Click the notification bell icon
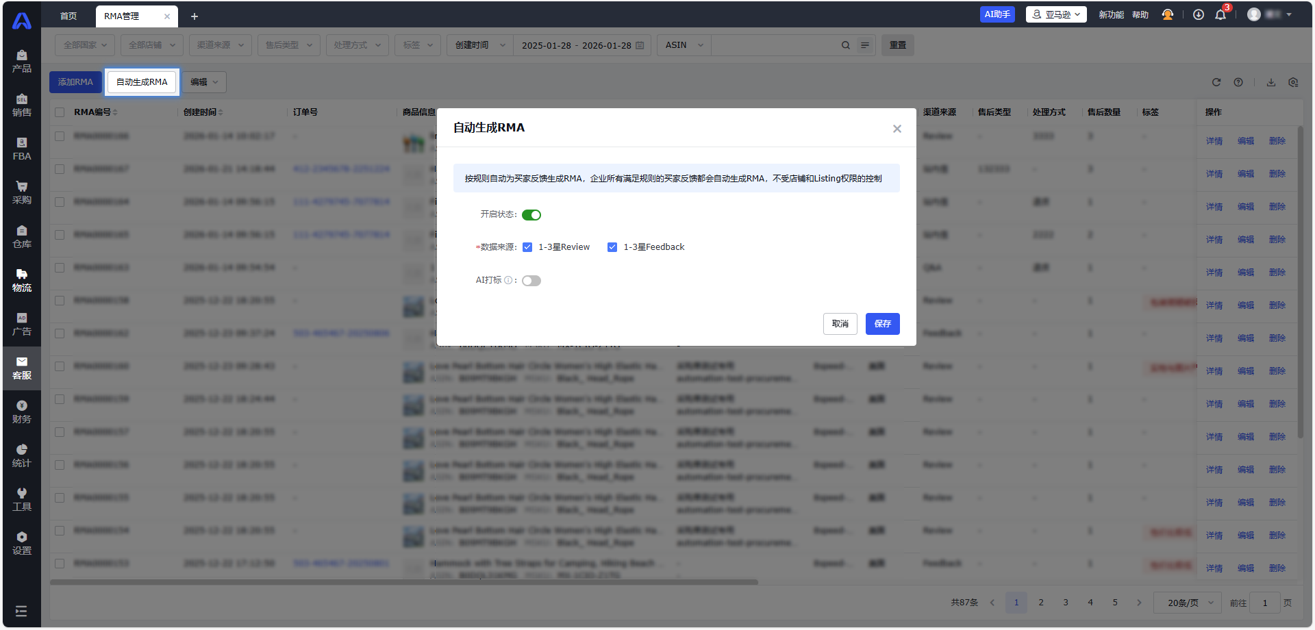 1220,15
